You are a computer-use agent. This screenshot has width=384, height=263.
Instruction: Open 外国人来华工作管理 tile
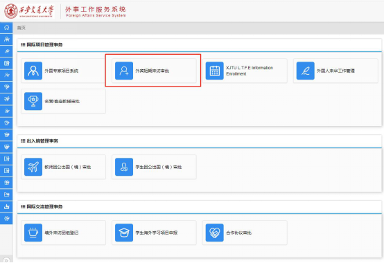[x=335, y=71]
